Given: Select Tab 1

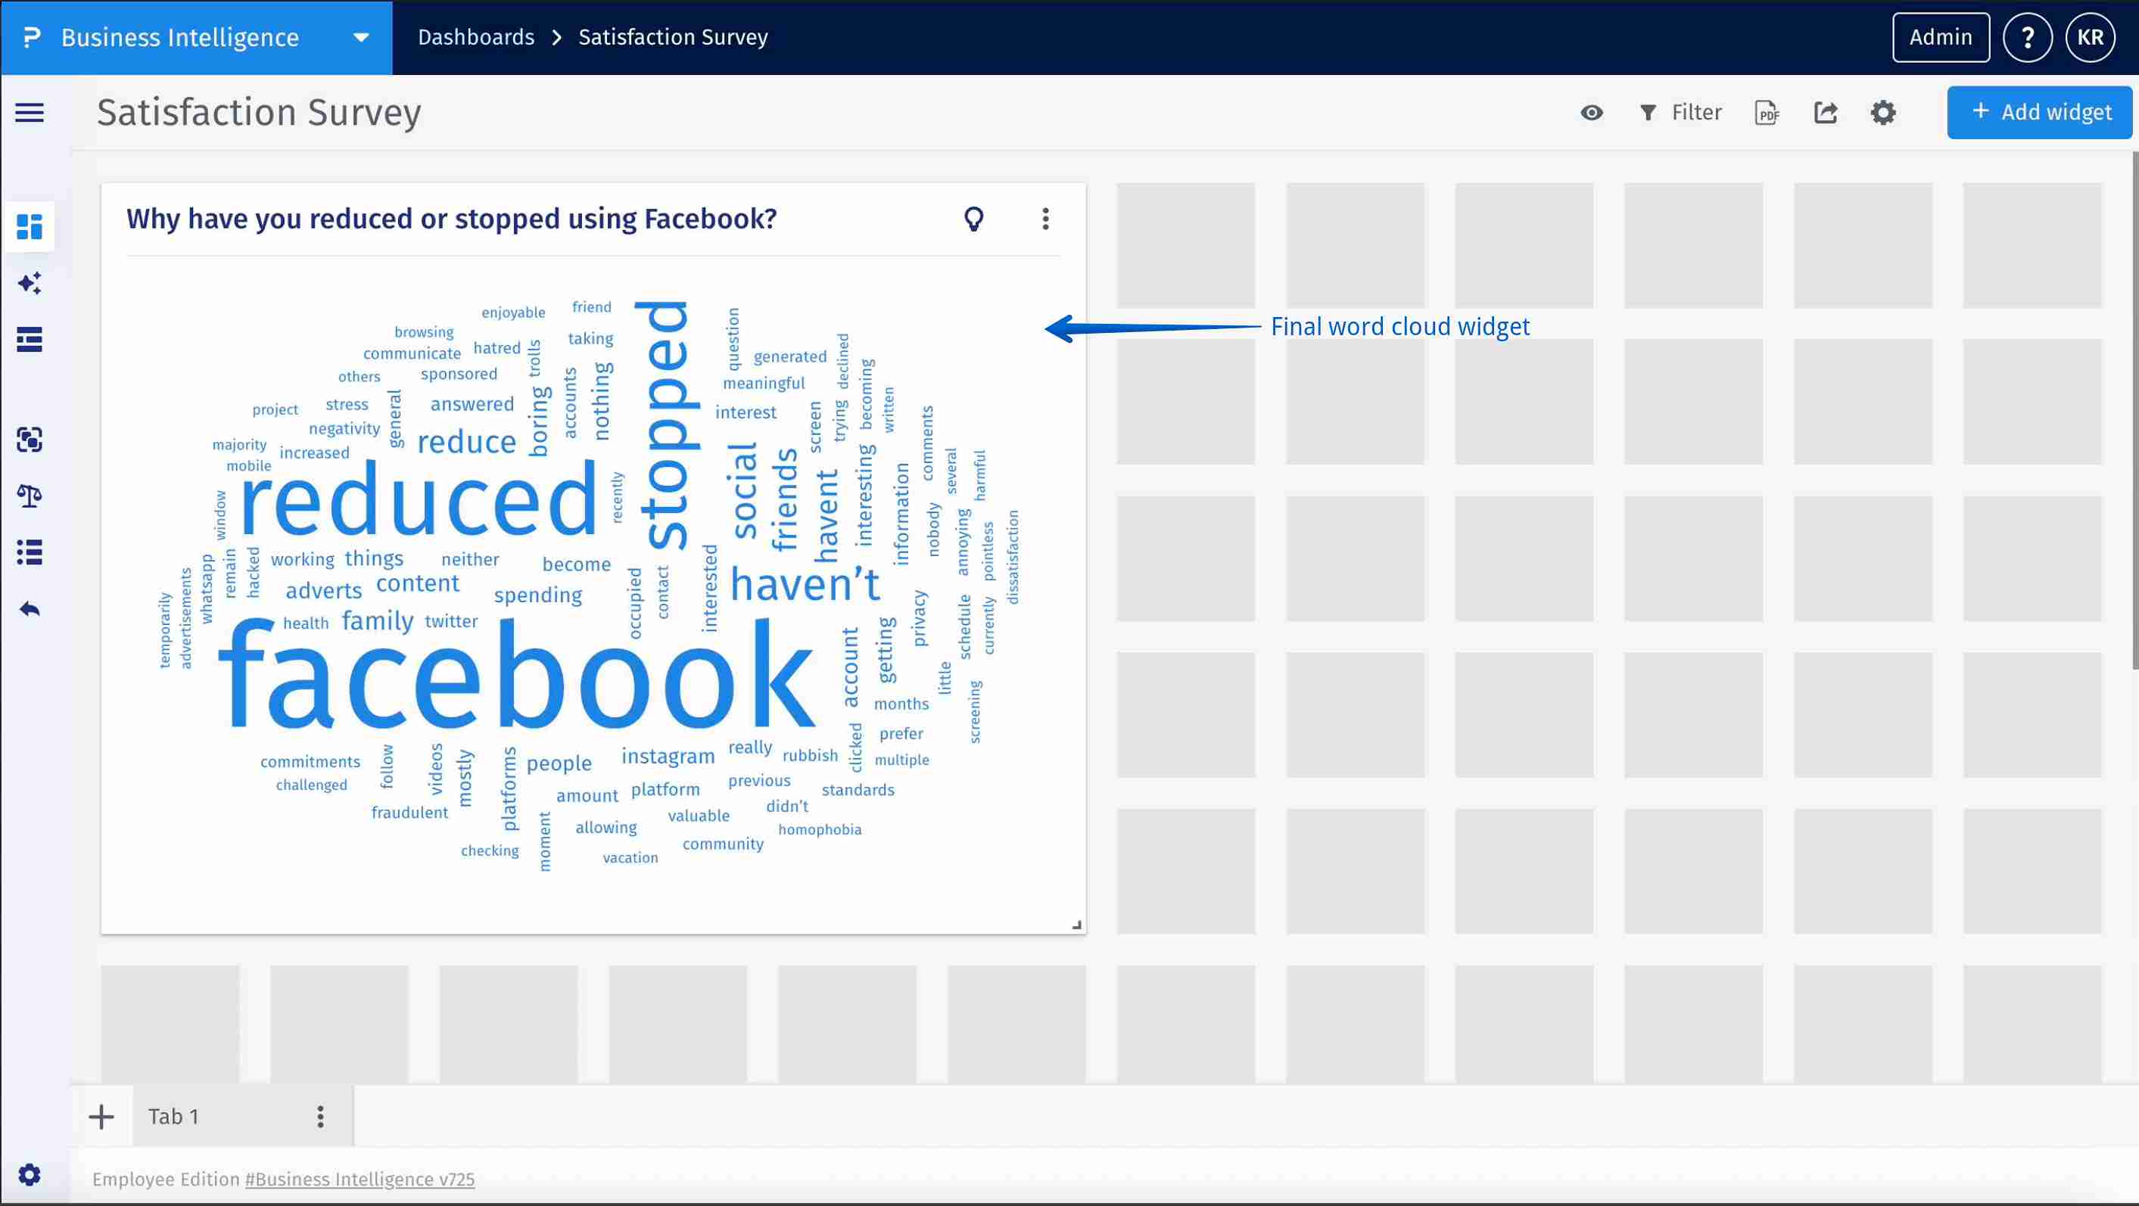Looking at the screenshot, I should [174, 1117].
